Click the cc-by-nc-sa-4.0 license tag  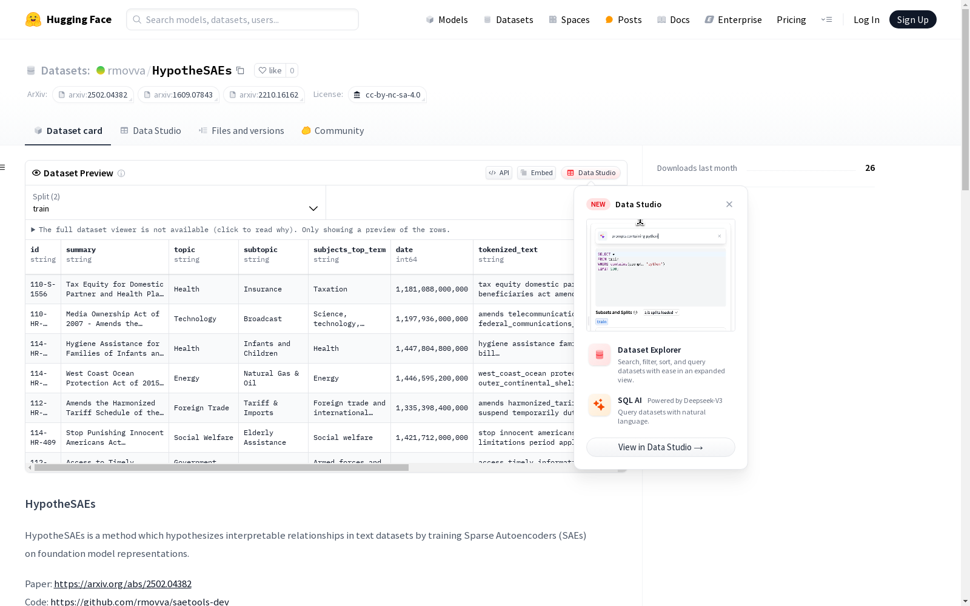pos(387,95)
